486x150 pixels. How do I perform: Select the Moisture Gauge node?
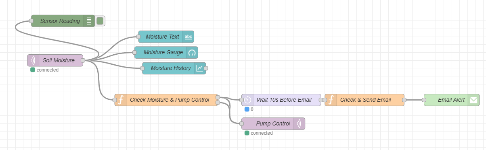(166, 52)
